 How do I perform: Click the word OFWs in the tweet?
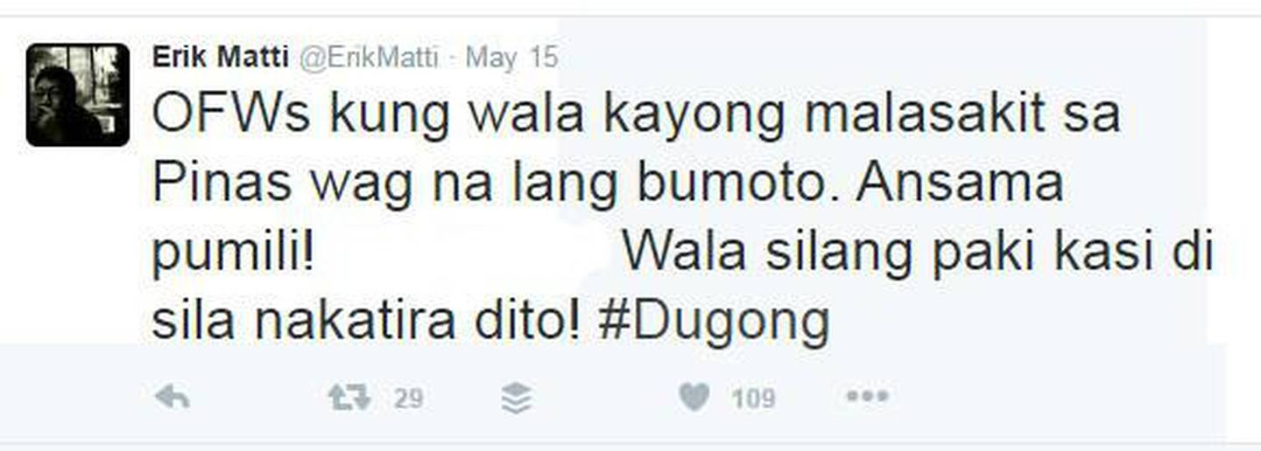point(231,114)
